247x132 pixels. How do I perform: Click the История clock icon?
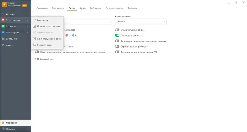tap(3, 14)
